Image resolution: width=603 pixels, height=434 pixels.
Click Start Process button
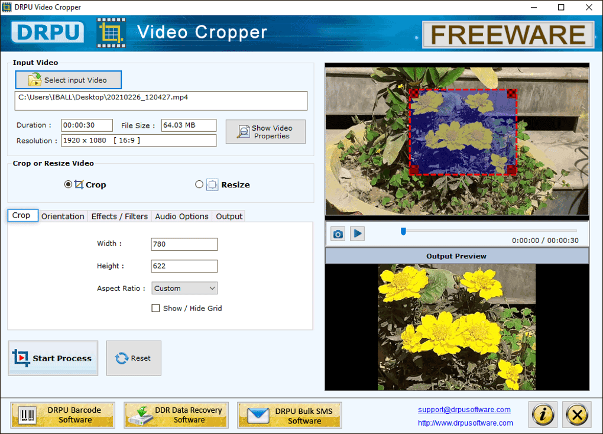53,358
